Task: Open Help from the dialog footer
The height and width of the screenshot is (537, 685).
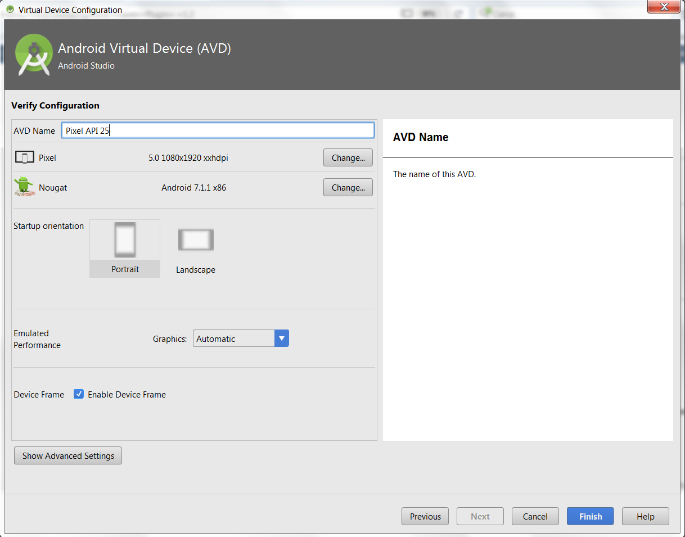Action: tap(646, 517)
